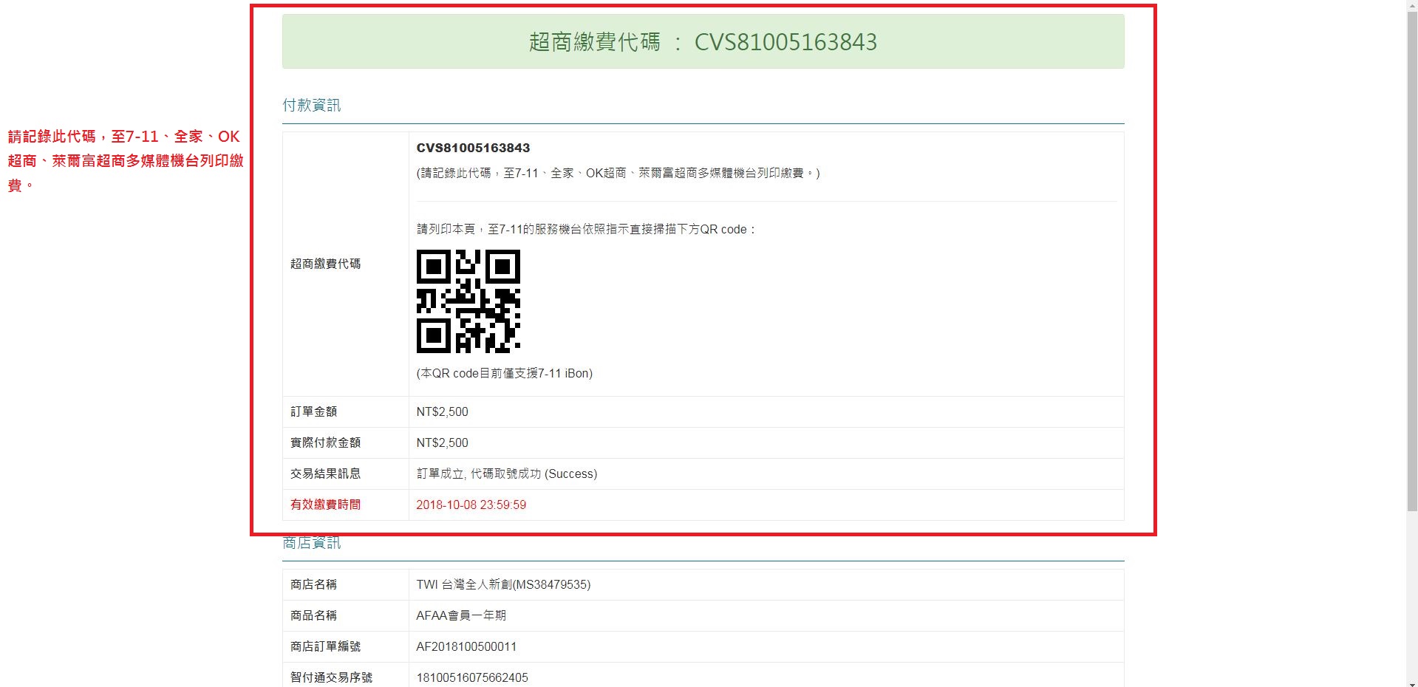Click the 訂單金額 value NT$2,500

442,411
